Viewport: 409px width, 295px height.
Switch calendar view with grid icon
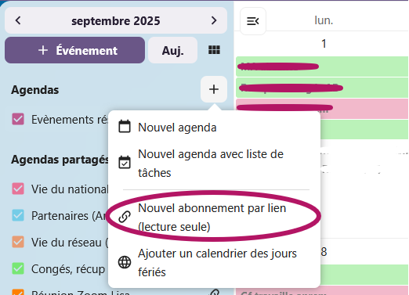pyautogui.click(x=214, y=50)
